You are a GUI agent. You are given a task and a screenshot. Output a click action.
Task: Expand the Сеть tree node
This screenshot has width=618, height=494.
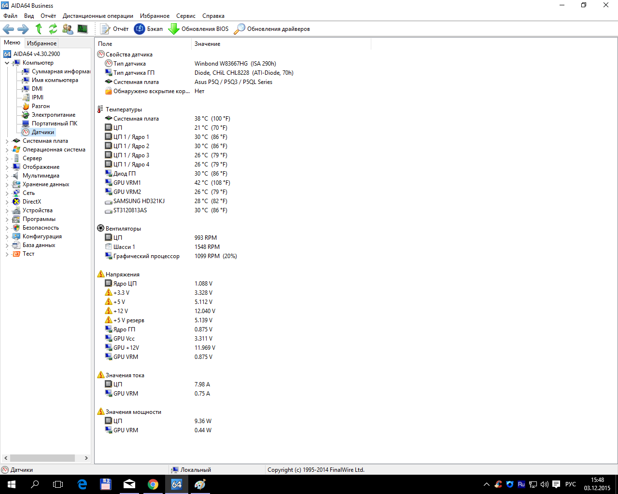point(7,193)
